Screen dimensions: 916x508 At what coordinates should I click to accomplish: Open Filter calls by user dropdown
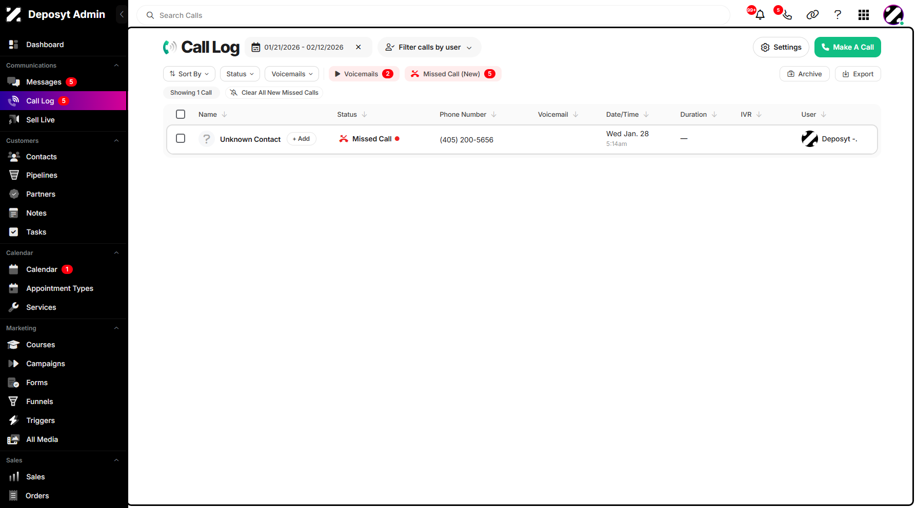tap(429, 47)
